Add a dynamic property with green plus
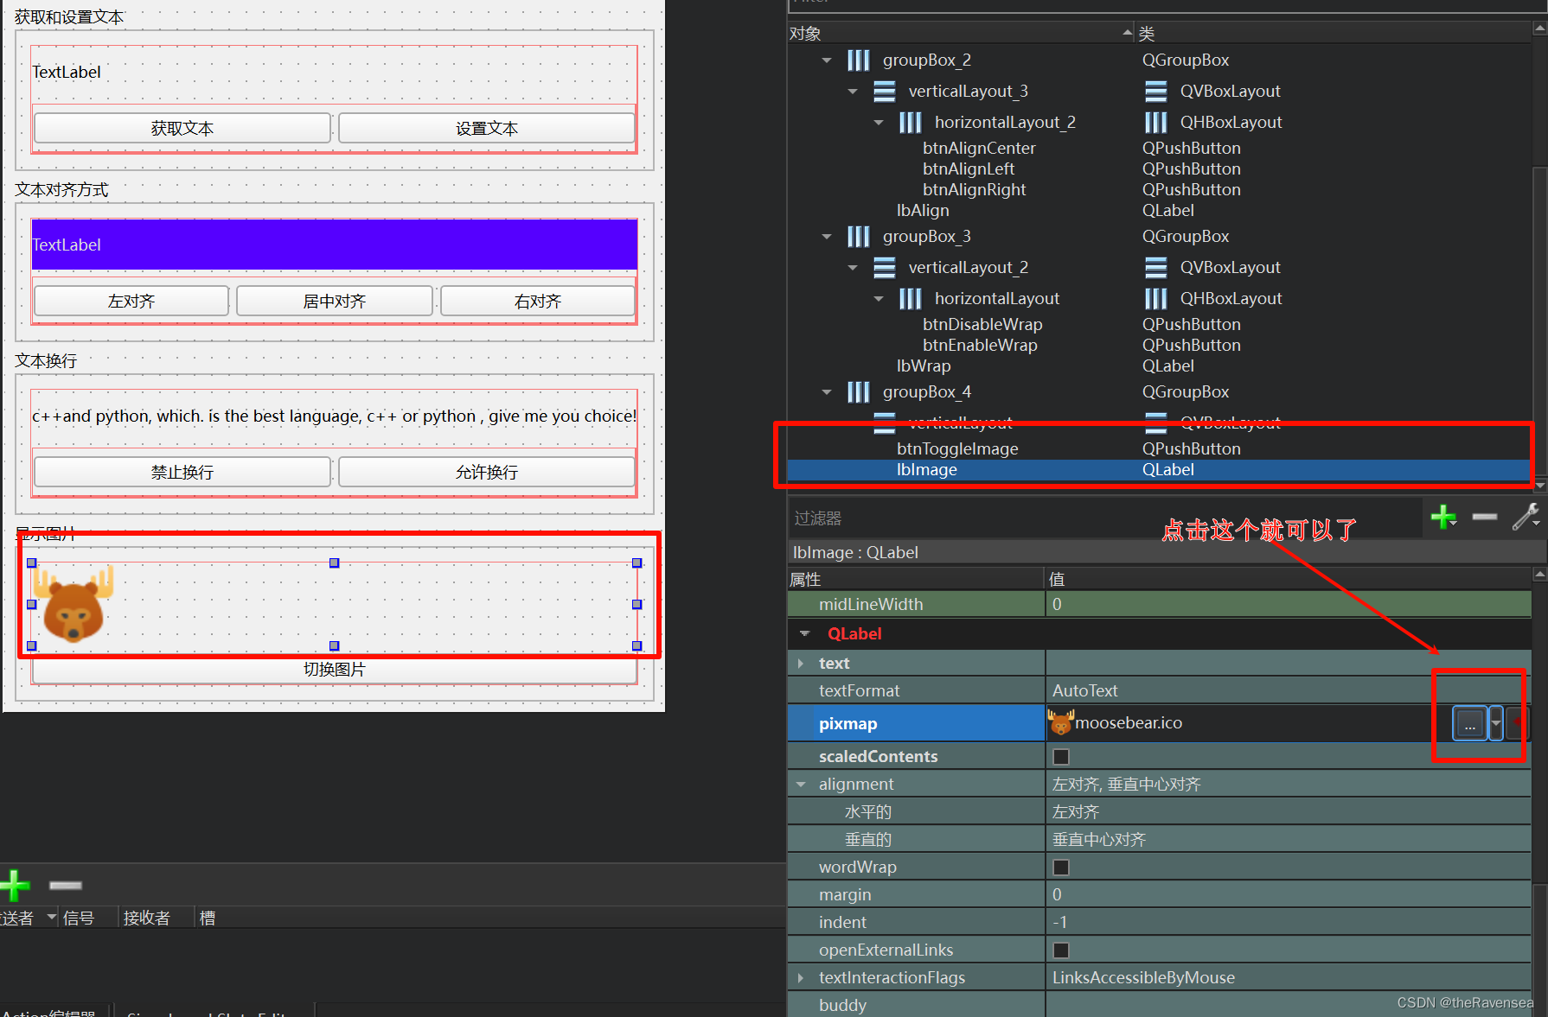Viewport: 1548px width, 1017px height. click(x=1443, y=518)
